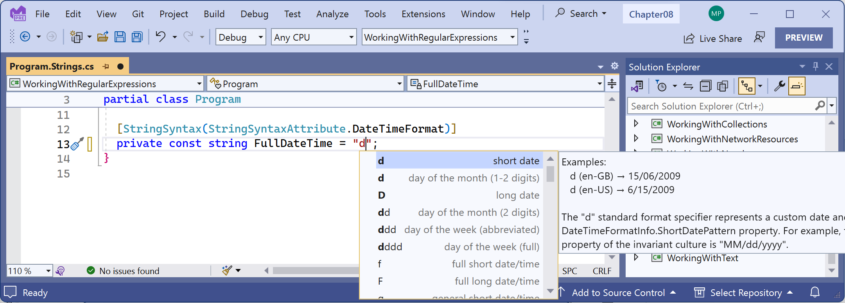Click Collapse All icon in Solution Explorer

tap(705, 86)
